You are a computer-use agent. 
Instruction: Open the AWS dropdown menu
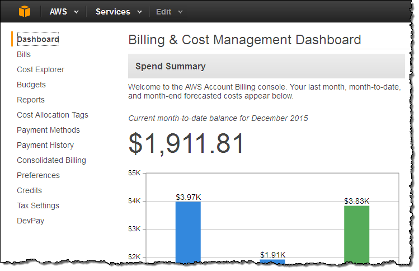(x=64, y=12)
